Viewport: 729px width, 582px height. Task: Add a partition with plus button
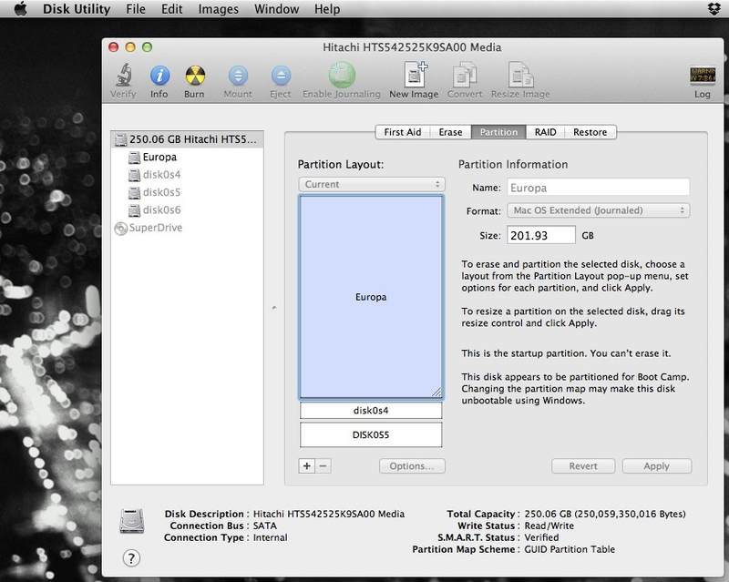307,465
